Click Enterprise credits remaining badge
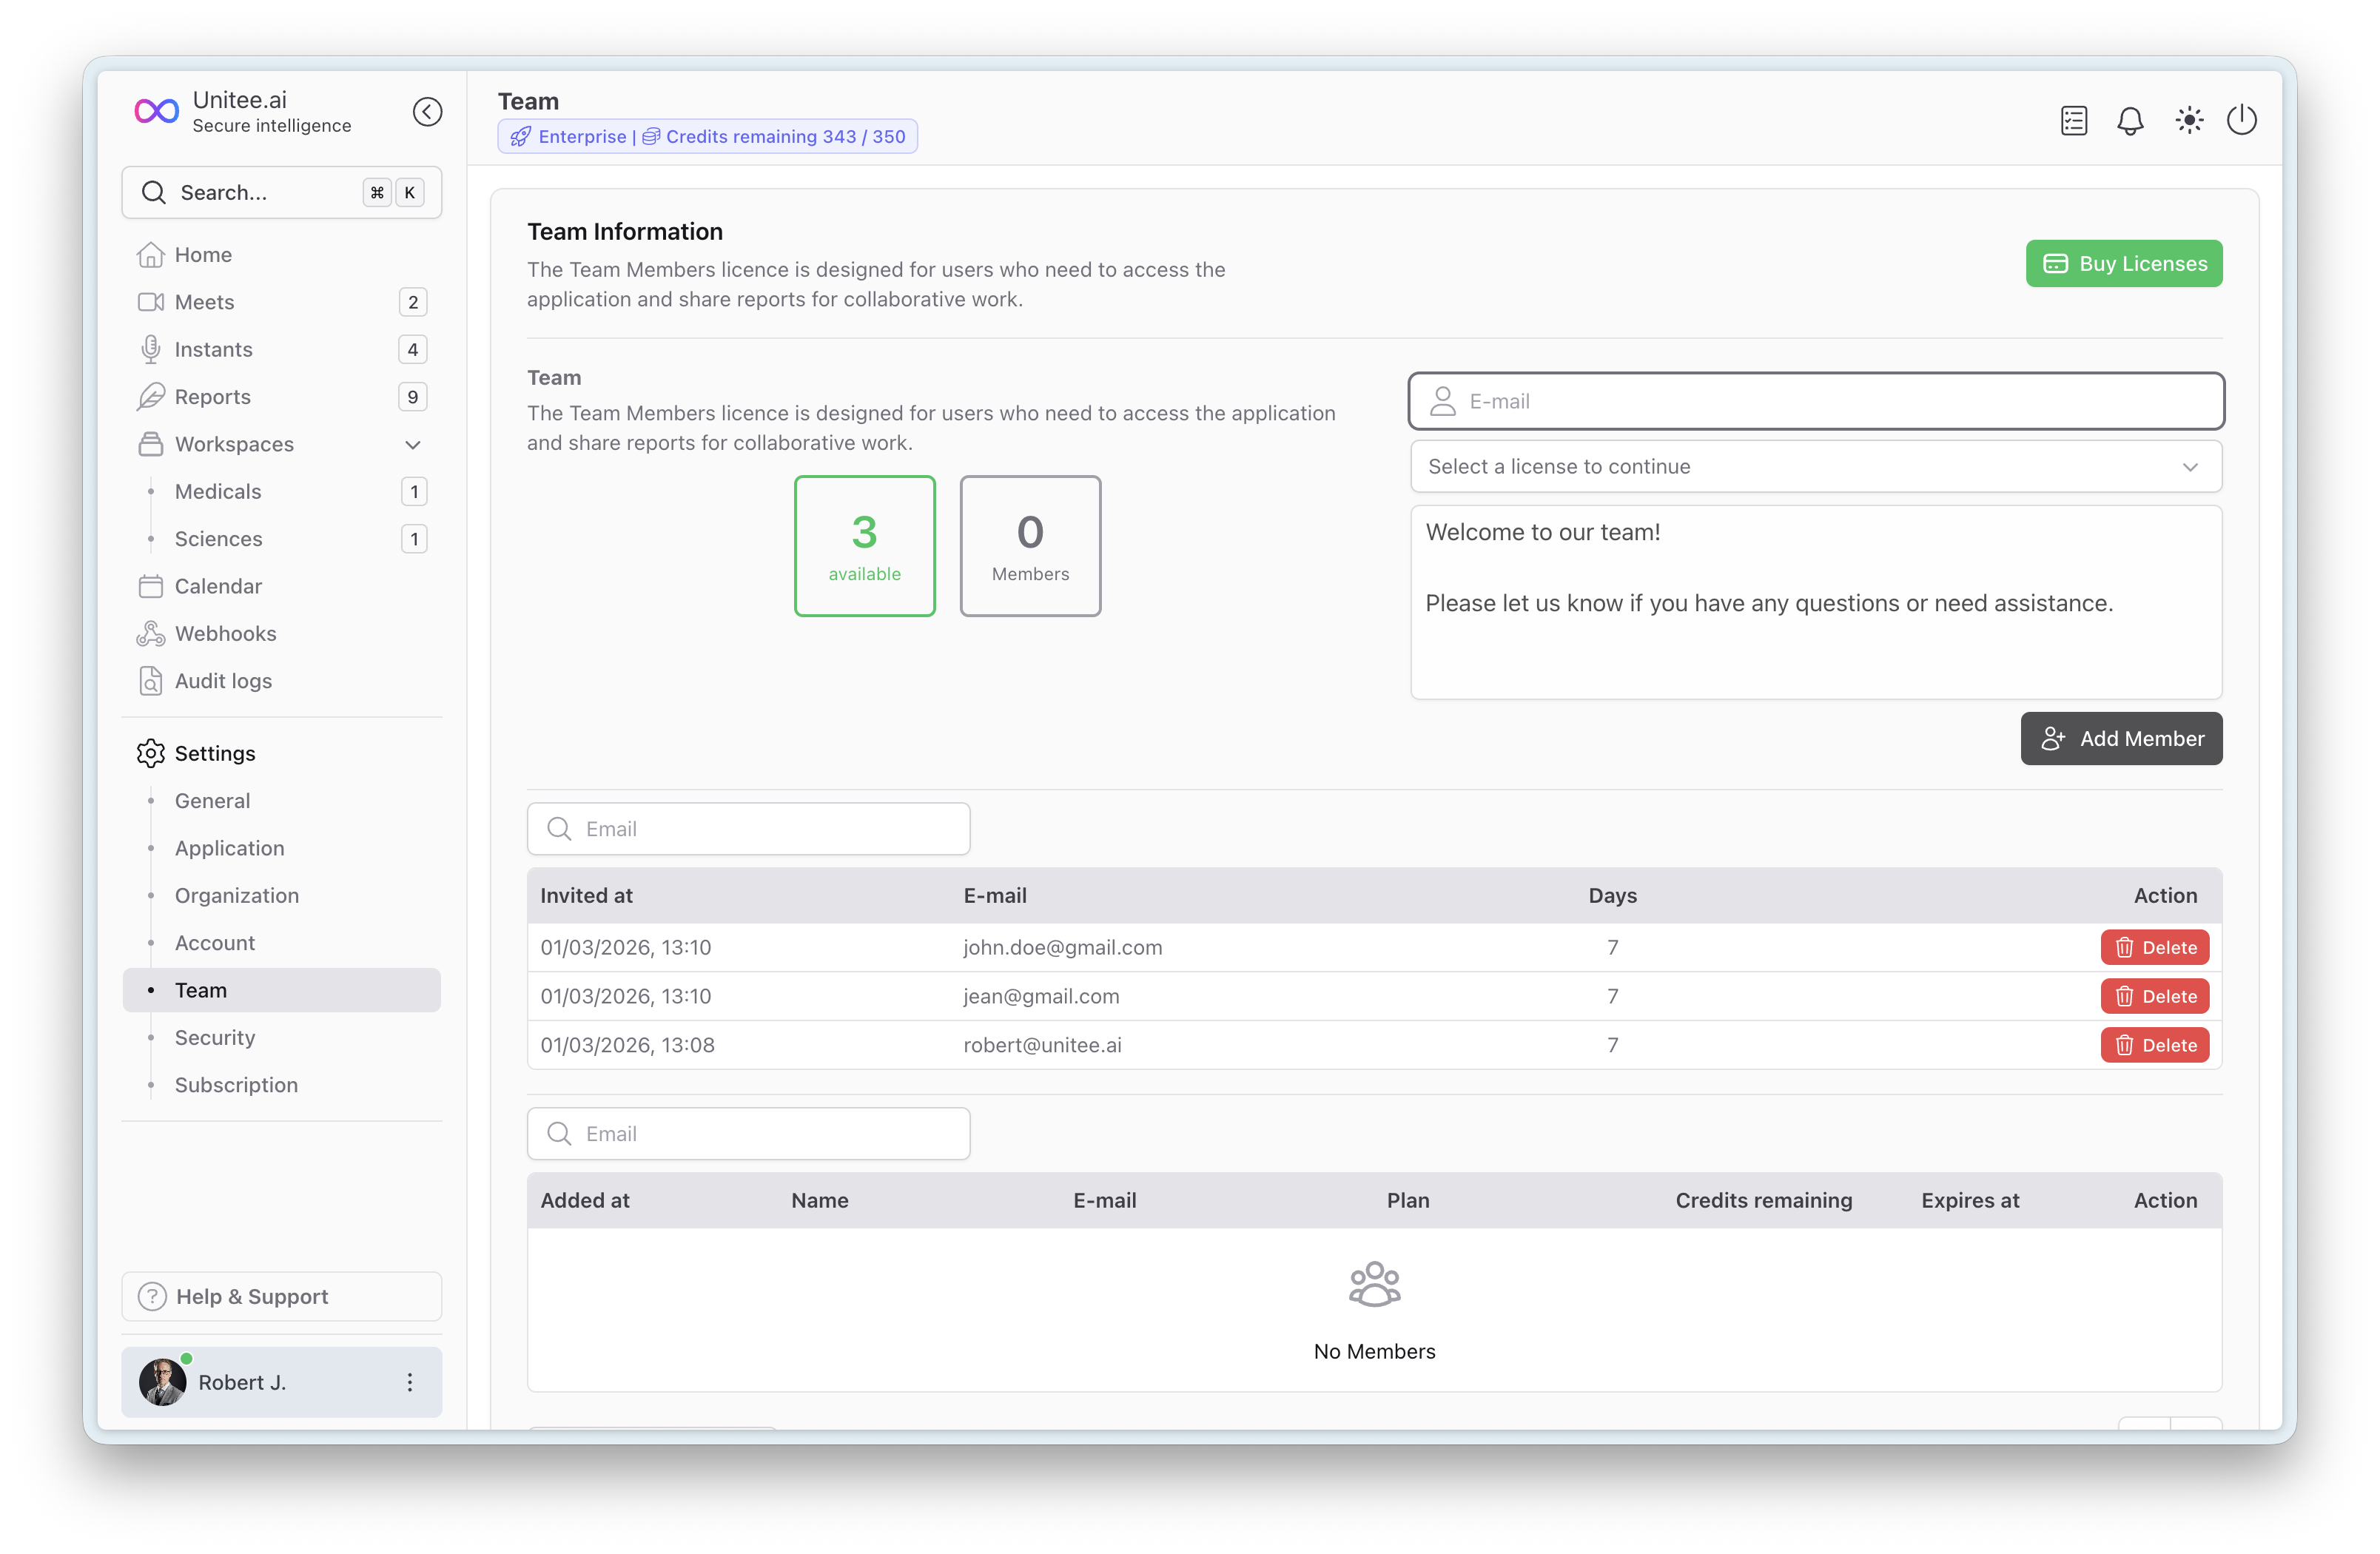Viewport: 2380px width, 1554px height. [707, 137]
